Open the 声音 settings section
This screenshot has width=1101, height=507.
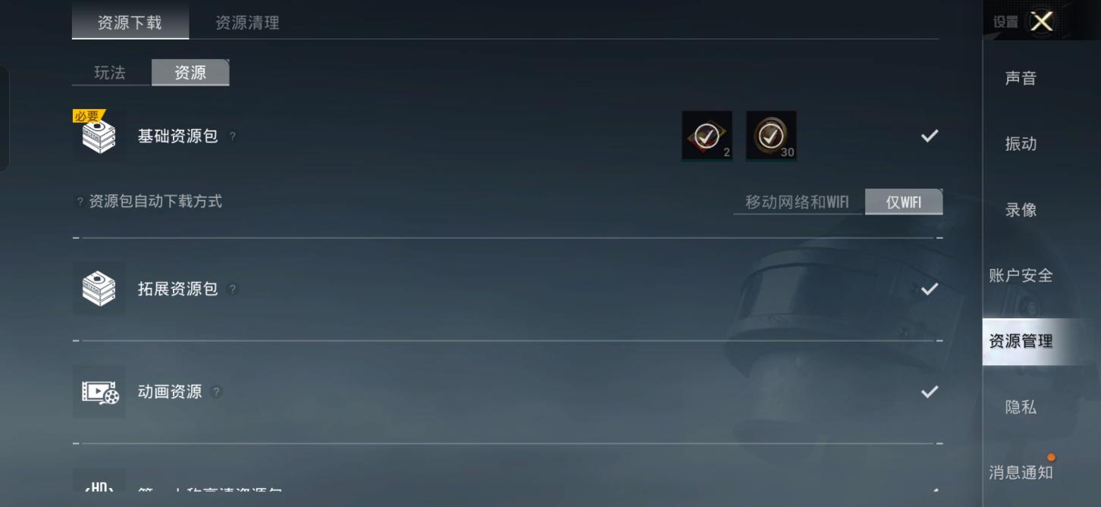click(x=1021, y=78)
